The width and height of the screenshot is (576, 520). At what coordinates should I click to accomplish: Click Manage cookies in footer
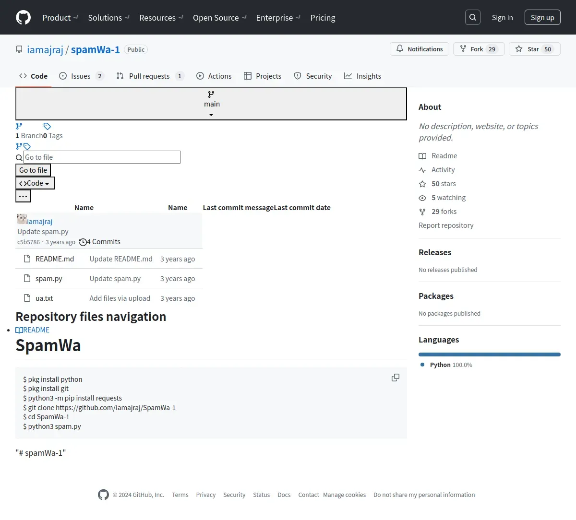pos(344,495)
